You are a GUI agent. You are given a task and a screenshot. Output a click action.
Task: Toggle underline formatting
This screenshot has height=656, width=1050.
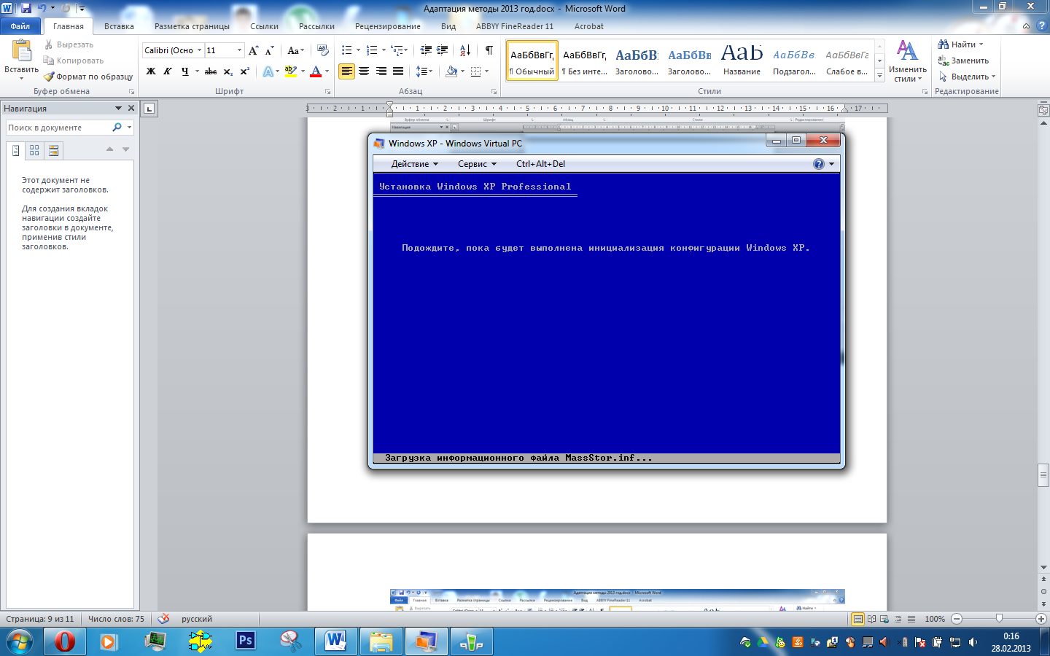[x=185, y=71]
